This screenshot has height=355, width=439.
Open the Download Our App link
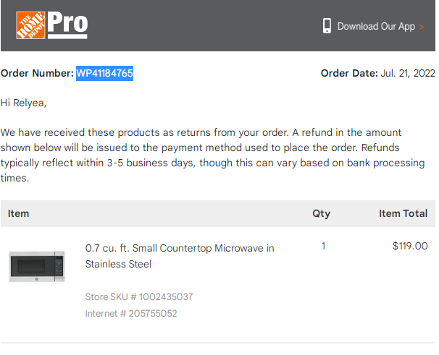coord(376,26)
